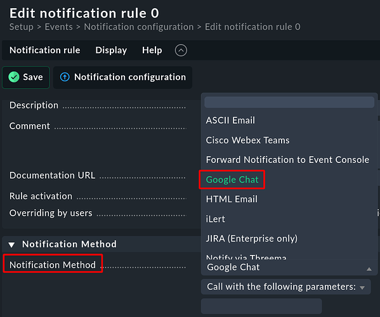Click the Documentation URL label

53,176
